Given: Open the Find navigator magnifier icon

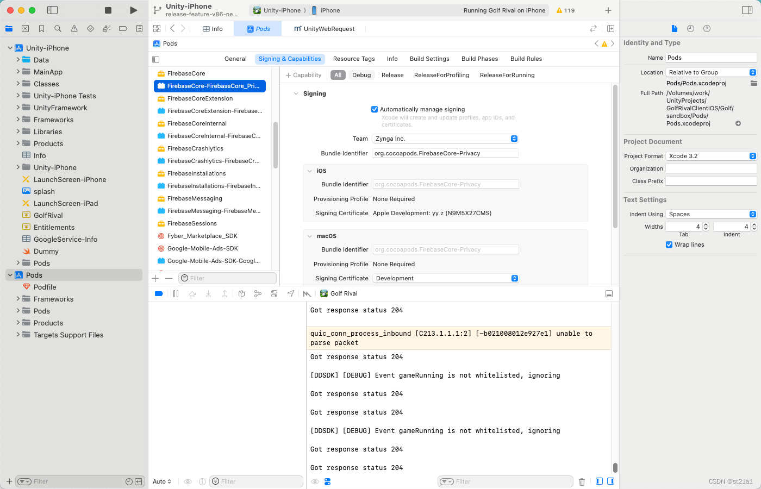Looking at the screenshot, I should [x=58, y=29].
